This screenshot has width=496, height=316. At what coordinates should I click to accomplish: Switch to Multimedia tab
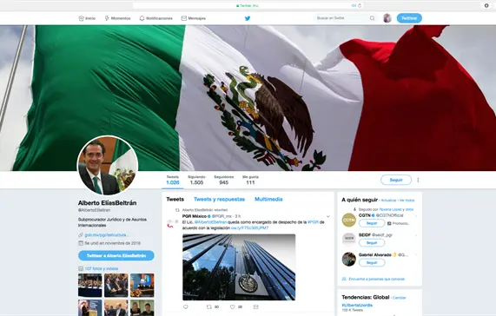pos(268,199)
